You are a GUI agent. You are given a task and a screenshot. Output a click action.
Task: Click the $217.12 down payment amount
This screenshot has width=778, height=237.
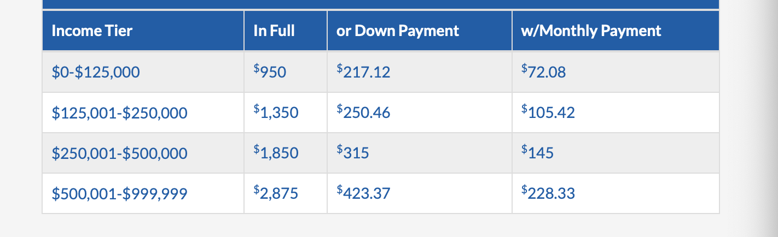point(363,72)
